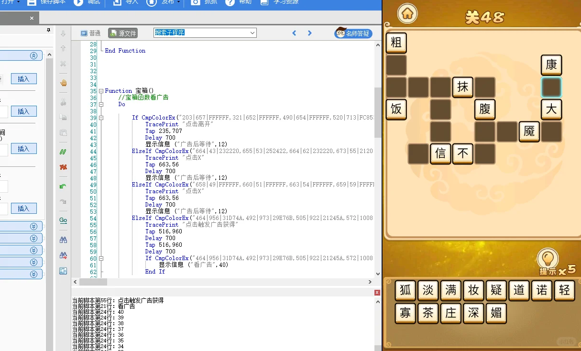Select the 媚 answer tile
This screenshot has width=581, height=351.
tap(496, 313)
